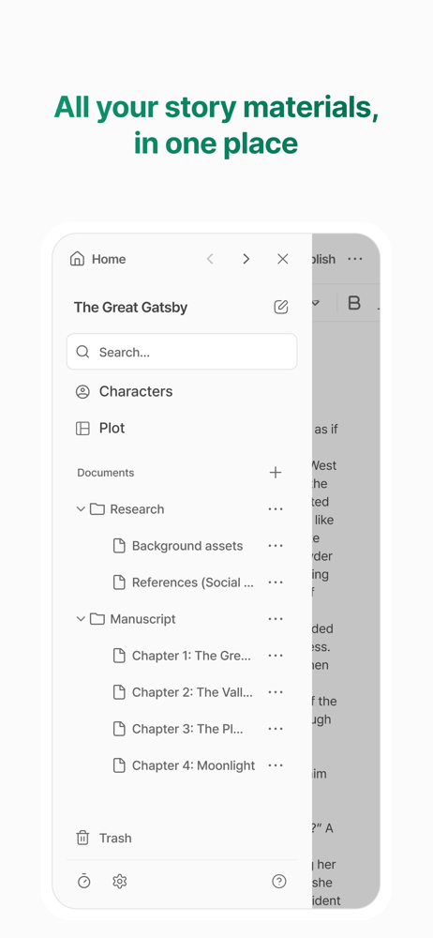Click the Search input field
433x938 pixels.
182,352
